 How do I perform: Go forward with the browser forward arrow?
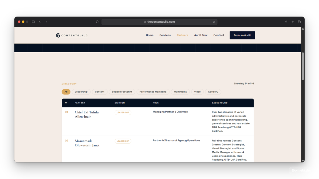pos(46,22)
